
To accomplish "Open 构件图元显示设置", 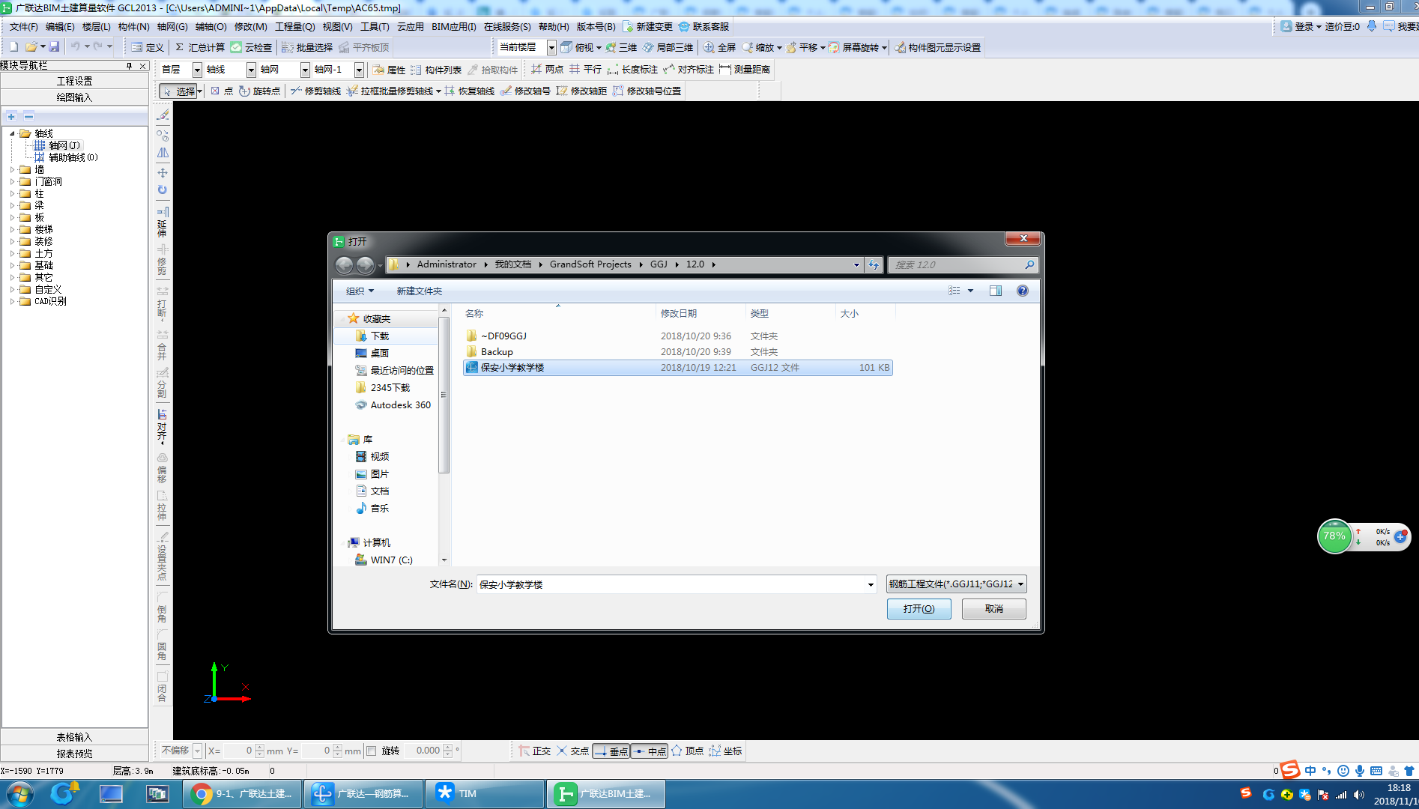I will coord(937,47).
